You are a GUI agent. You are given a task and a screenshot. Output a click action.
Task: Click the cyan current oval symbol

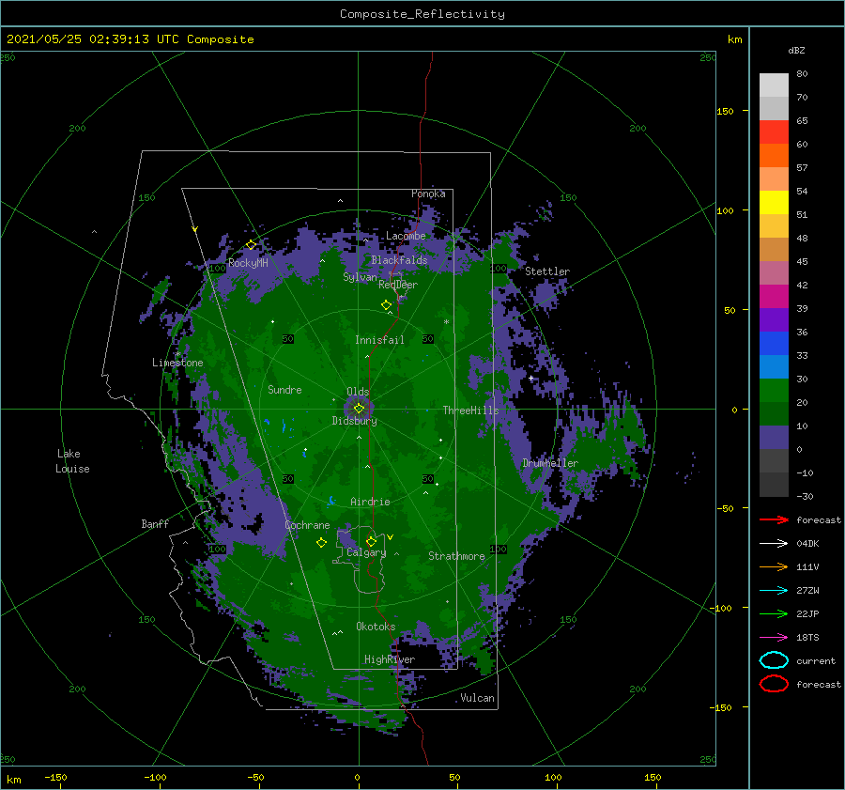[774, 660]
